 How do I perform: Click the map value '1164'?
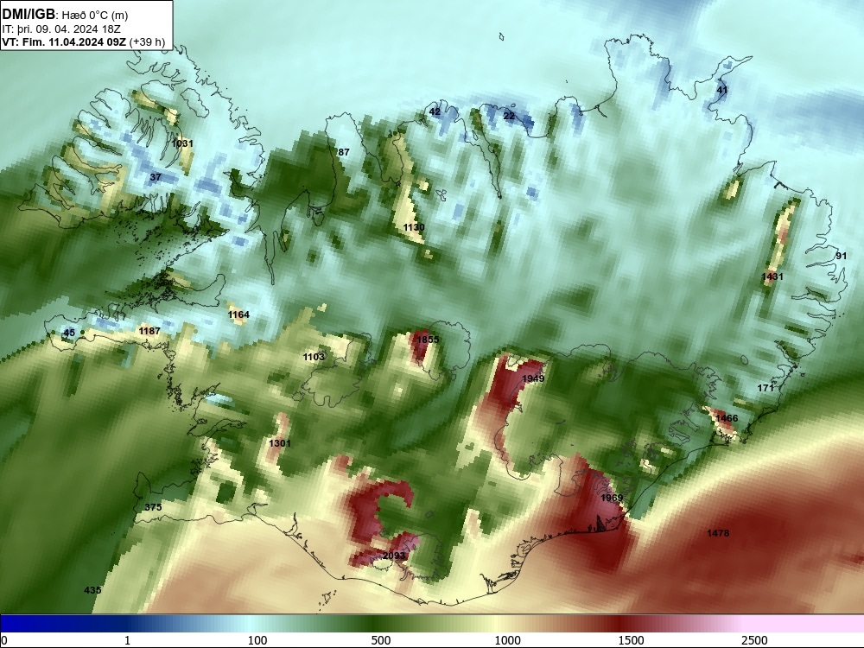(238, 314)
